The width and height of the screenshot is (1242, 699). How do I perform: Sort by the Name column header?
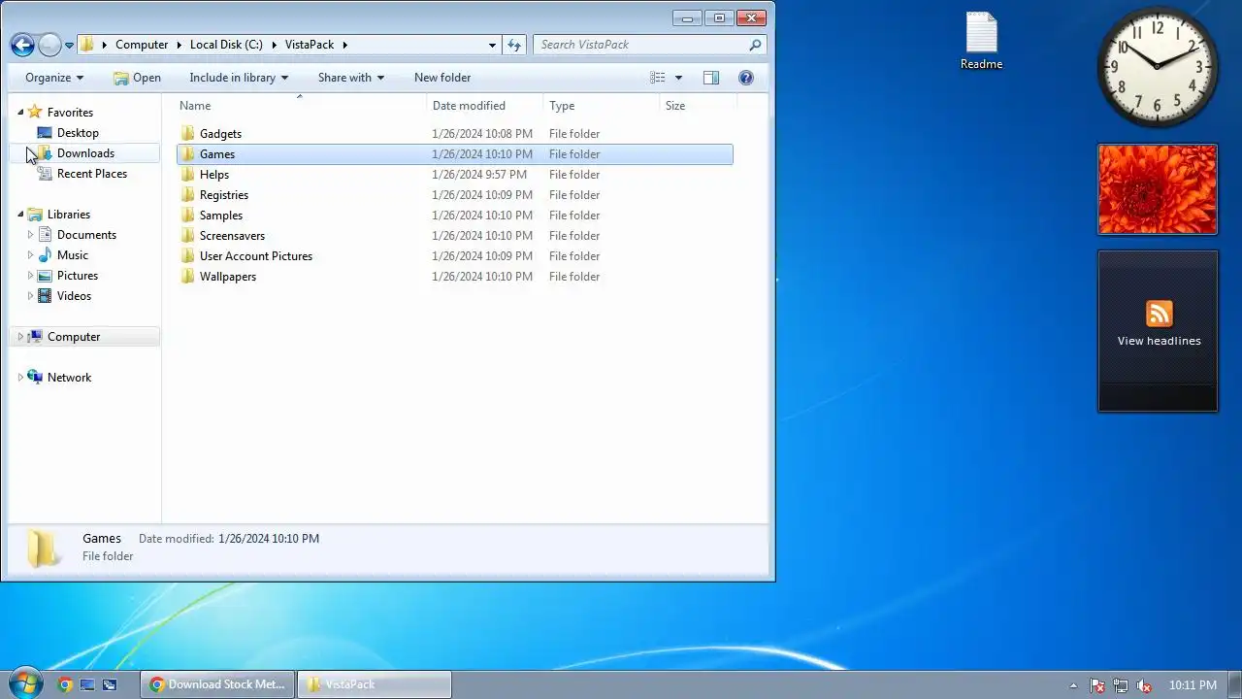(x=301, y=106)
